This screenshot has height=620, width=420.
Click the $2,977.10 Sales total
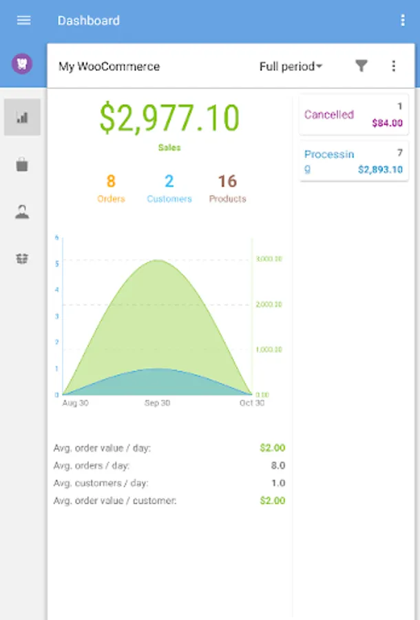(169, 118)
